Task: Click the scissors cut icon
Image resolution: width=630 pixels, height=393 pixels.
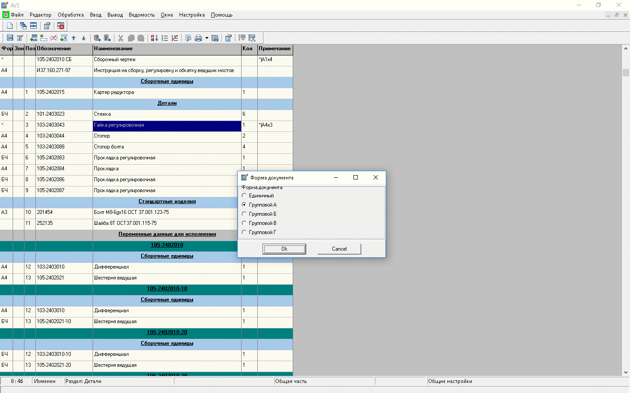Action: 121,38
